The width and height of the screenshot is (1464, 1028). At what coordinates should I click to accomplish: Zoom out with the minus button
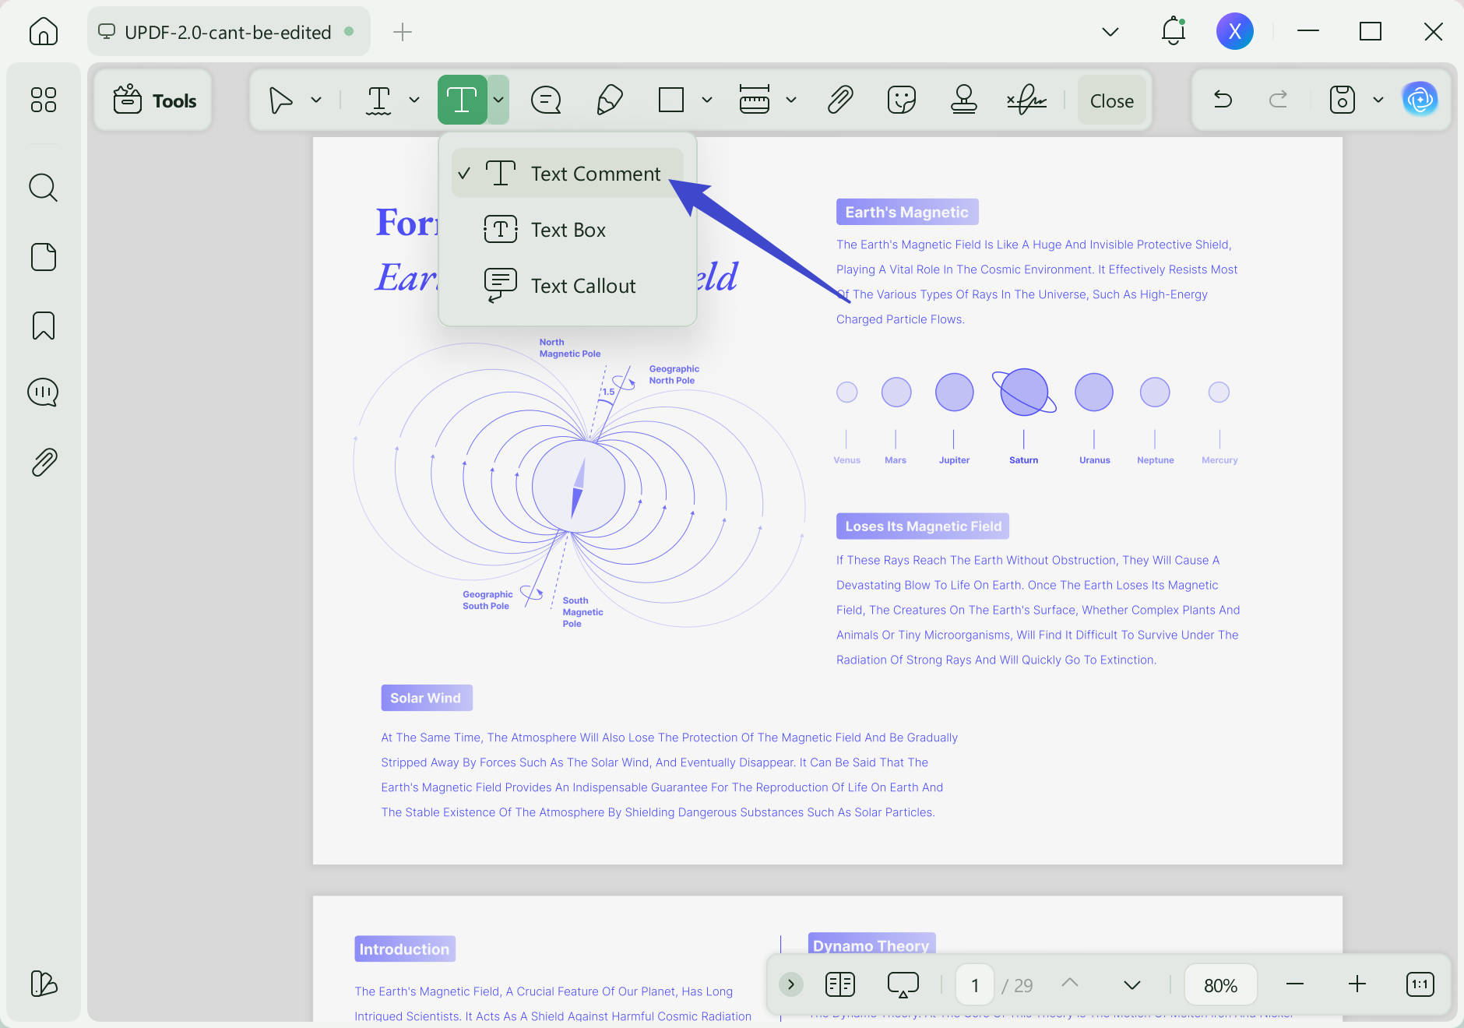coord(1295,984)
